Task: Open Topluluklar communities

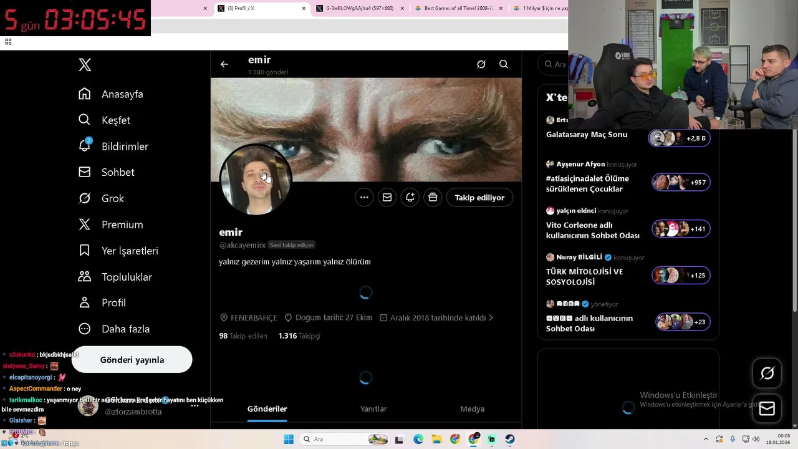Action: (x=115, y=277)
